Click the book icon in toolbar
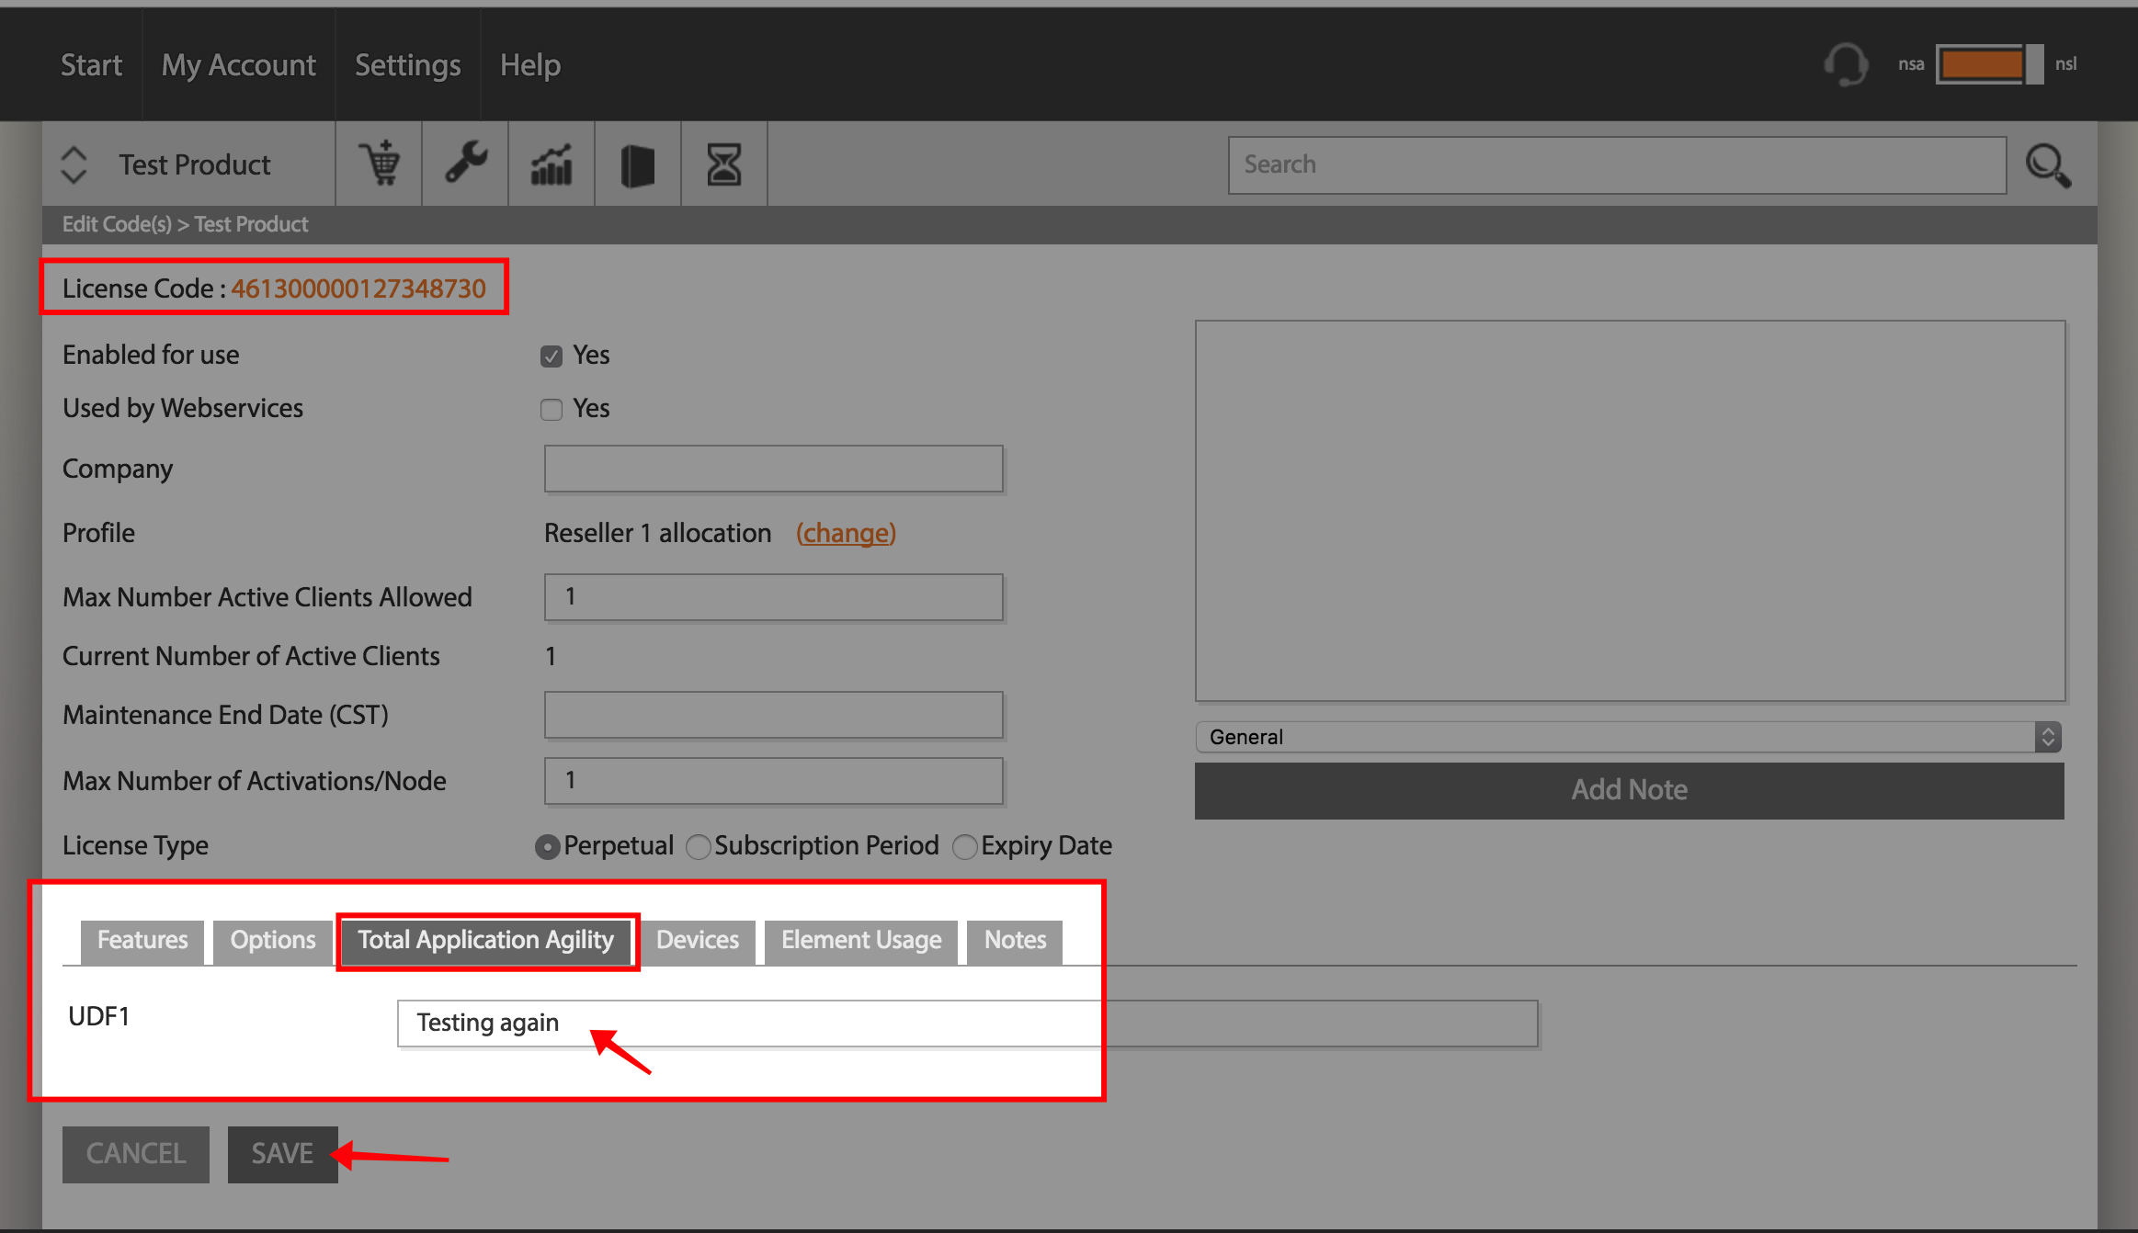Viewport: 2138px width, 1233px height. (x=638, y=165)
